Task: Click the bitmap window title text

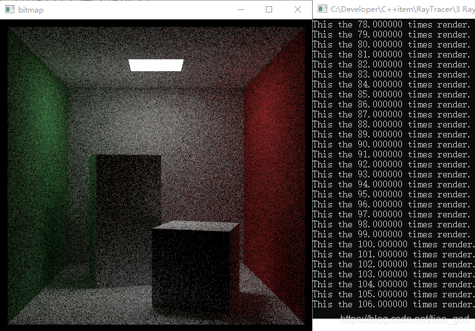Action: coord(31,10)
